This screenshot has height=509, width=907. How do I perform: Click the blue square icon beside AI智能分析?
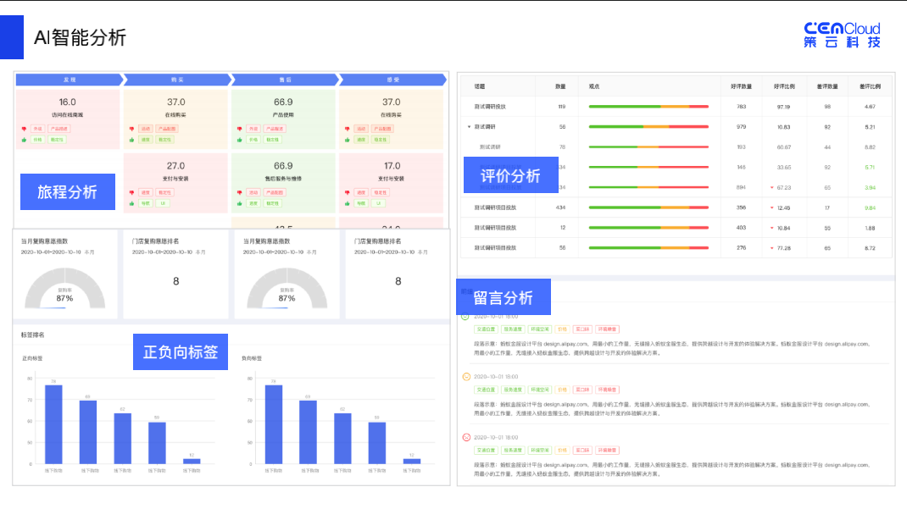point(12,36)
